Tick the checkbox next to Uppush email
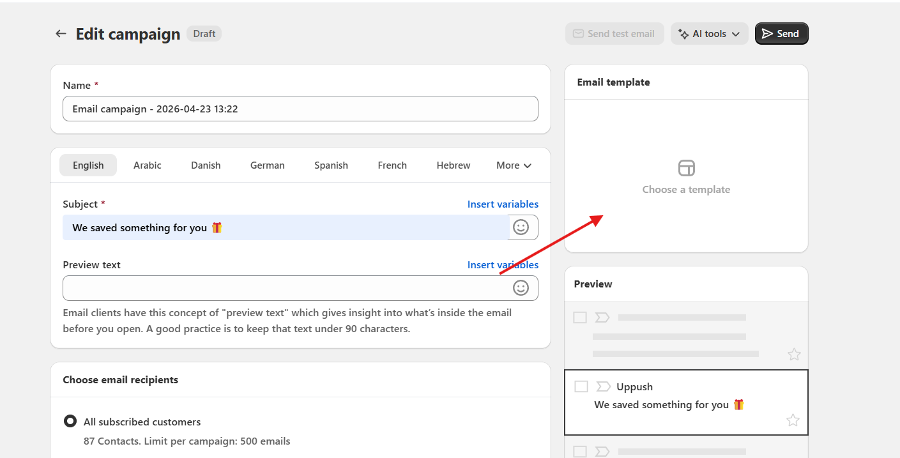The image size is (900, 458). [x=581, y=386]
